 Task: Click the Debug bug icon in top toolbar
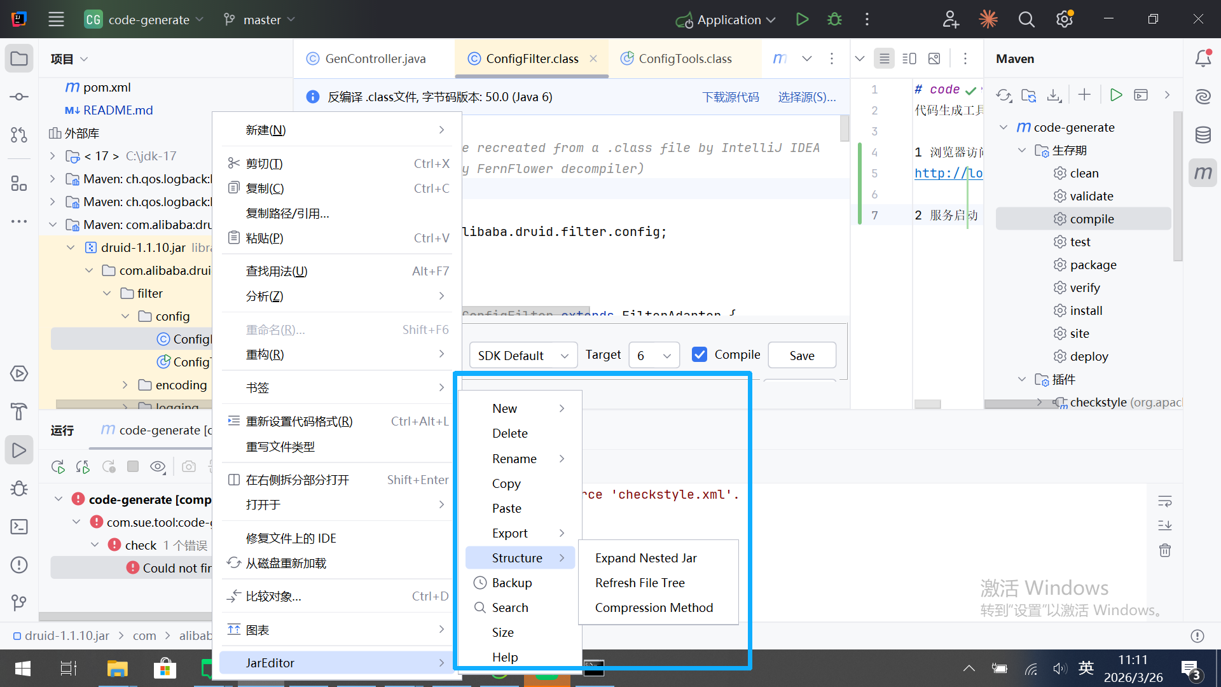834,19
